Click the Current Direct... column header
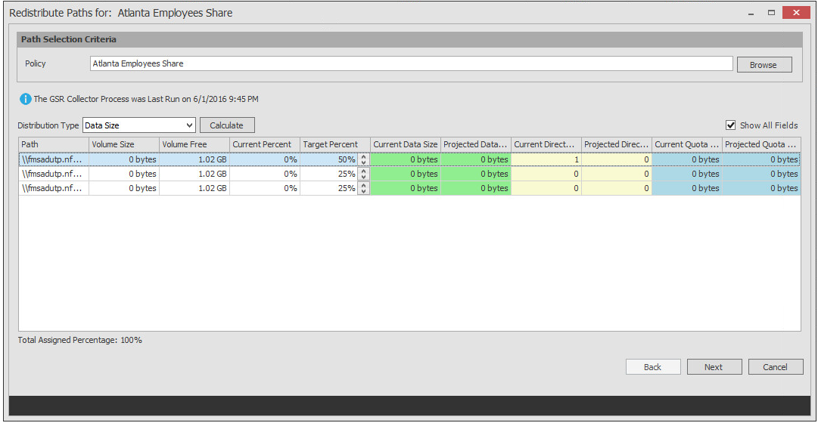Image resolution: width=818 pixels, height=423 pixels. coord(547,144)
